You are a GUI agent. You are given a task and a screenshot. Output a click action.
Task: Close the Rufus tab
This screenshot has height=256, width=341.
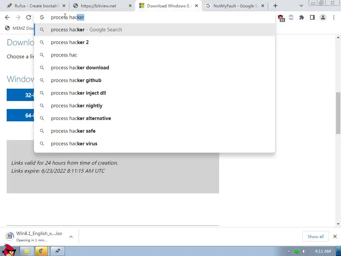pos(64,6)
